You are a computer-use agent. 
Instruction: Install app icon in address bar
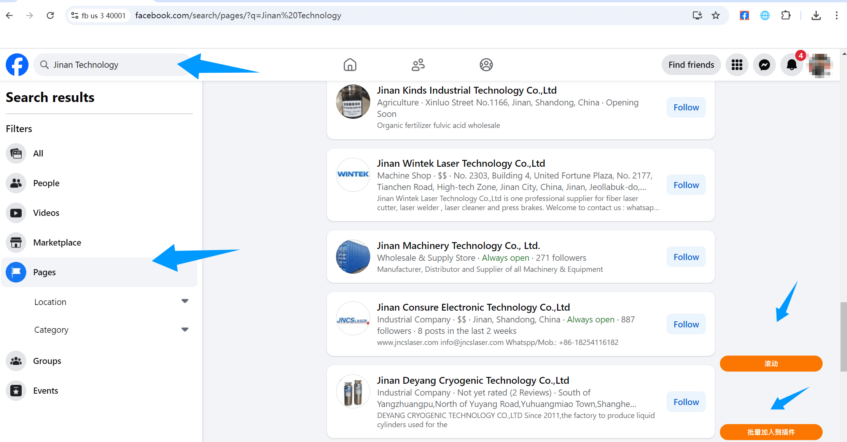[697, 15]
